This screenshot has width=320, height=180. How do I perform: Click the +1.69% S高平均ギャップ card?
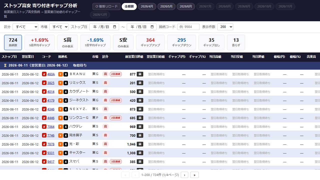click(40, 42)
